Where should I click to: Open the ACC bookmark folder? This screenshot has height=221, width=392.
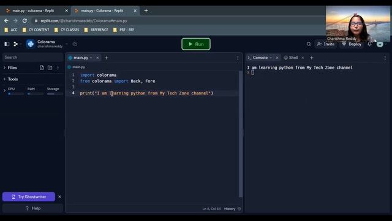(x=11, y=30)
